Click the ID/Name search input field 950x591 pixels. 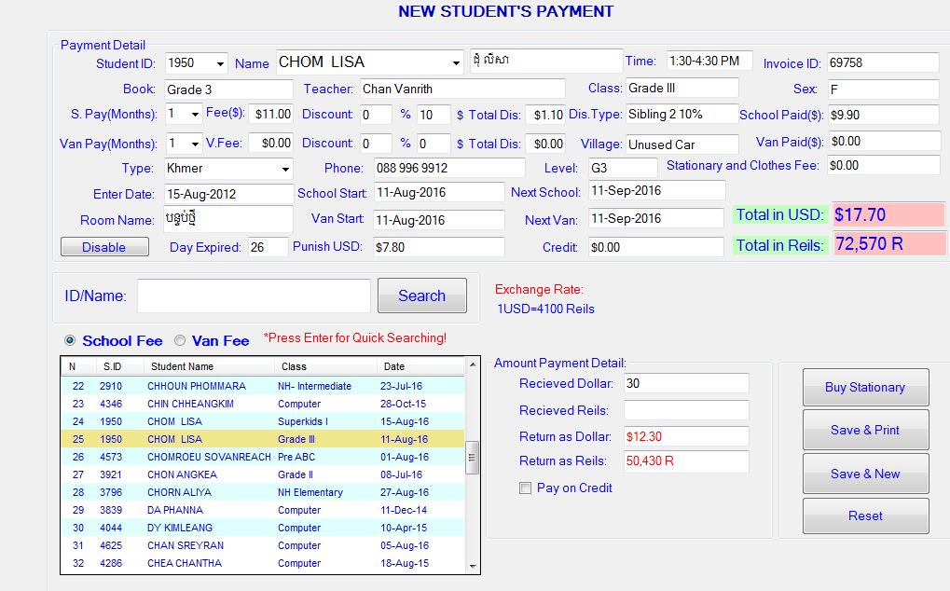252,295
